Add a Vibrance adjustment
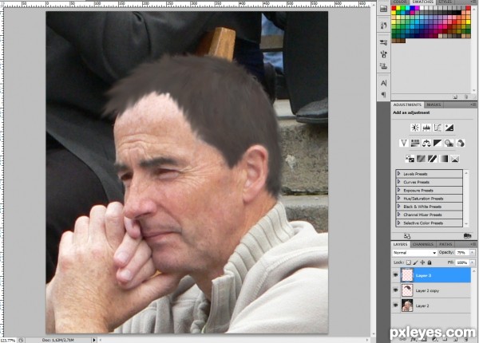Image resolution: width=479 pixels, height=343 pixels. 404,143
